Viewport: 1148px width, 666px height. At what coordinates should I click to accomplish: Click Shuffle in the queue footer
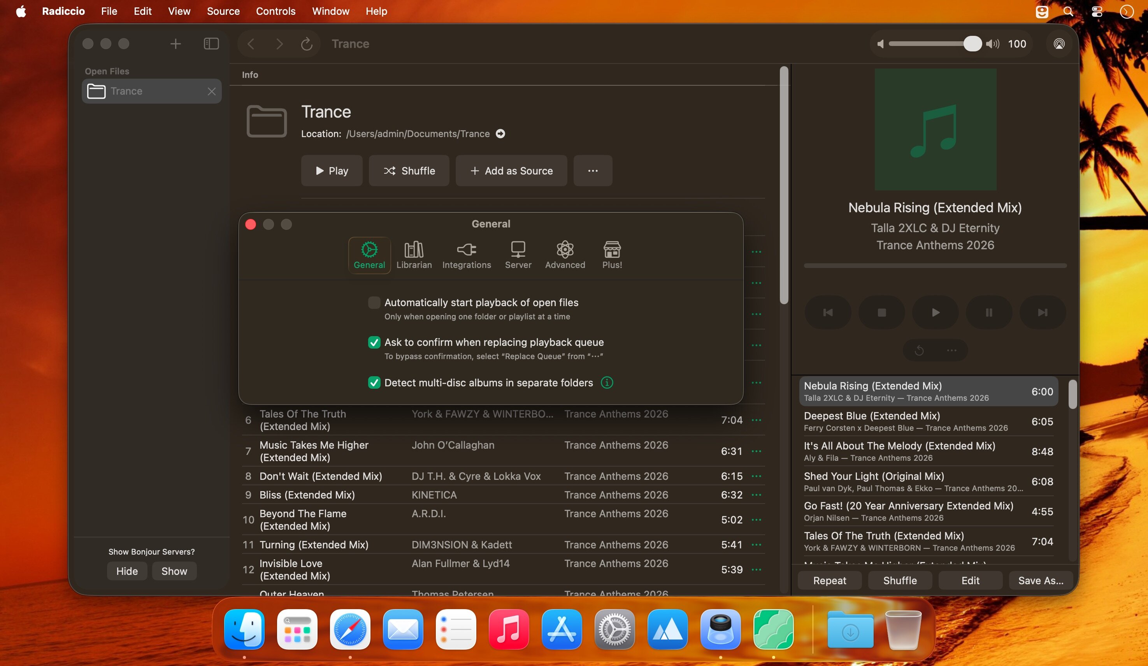900,580
